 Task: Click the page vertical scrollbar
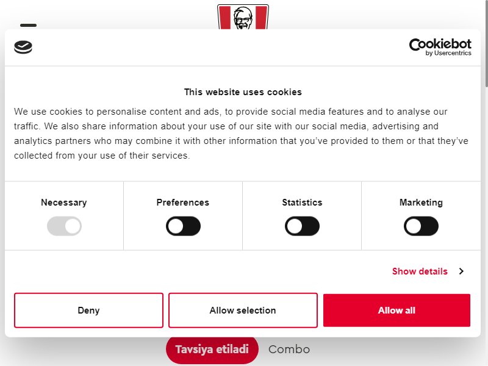coord(486,43)
